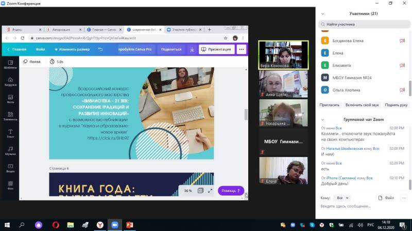
Task: Open the Файл menu in Canva
Action: pos(40,49)
